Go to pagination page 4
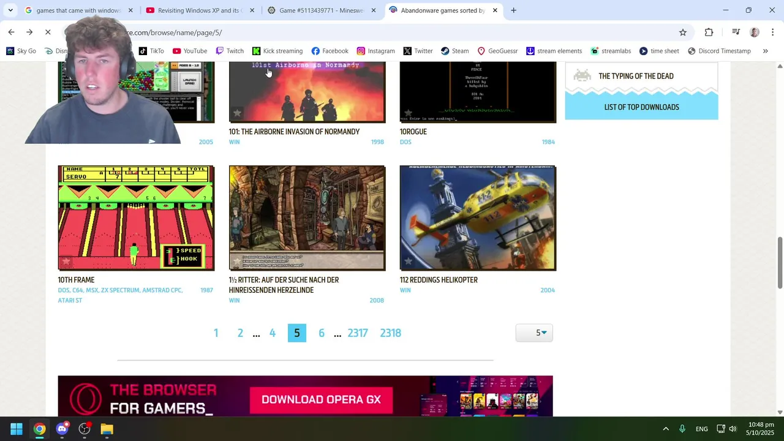The height and width of the screenshot is (441, 784). tap(273, 333)
